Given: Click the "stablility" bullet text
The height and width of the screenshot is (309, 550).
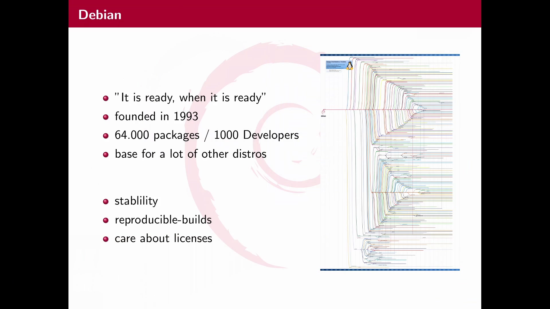Looking at the screenshot, I should (136, 201).
